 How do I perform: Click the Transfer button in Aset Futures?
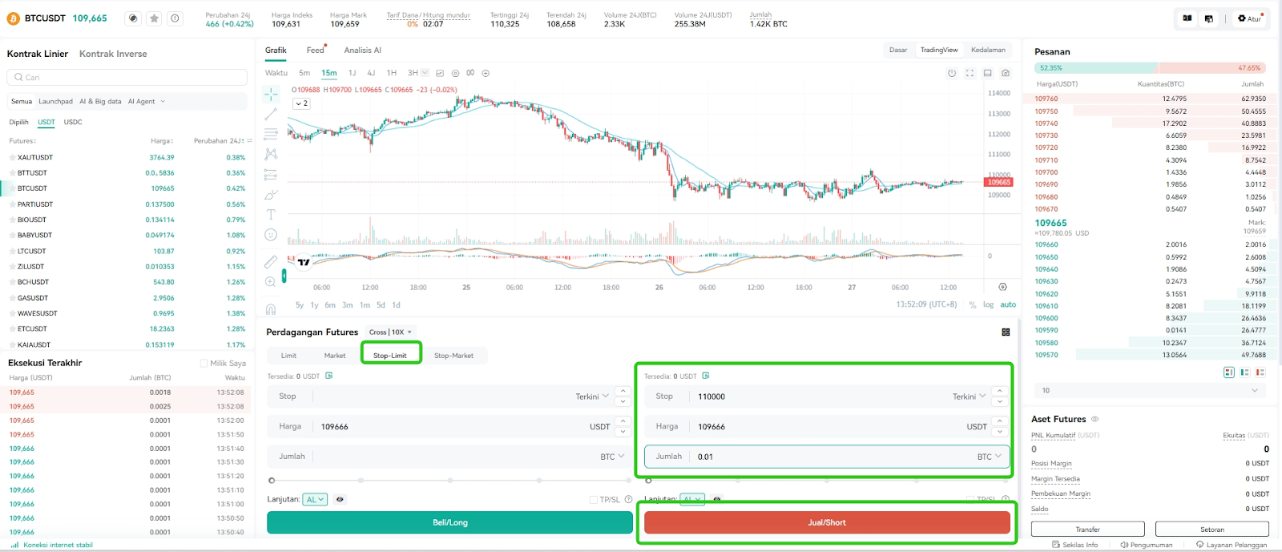[x=1087, y=530]
